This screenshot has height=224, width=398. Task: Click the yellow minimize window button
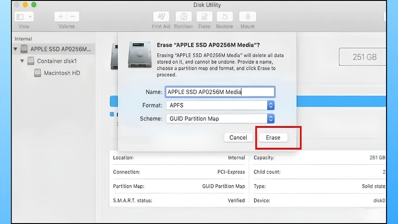[25, 4]
